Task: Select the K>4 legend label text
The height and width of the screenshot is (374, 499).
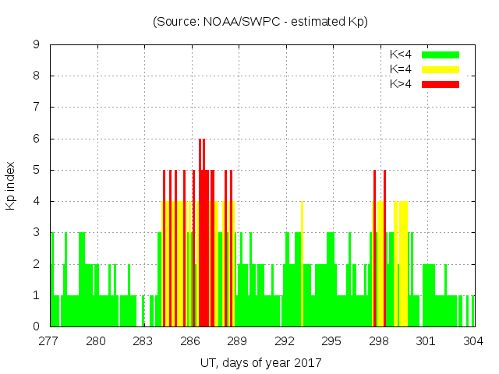Action: (x=401, y=83)
